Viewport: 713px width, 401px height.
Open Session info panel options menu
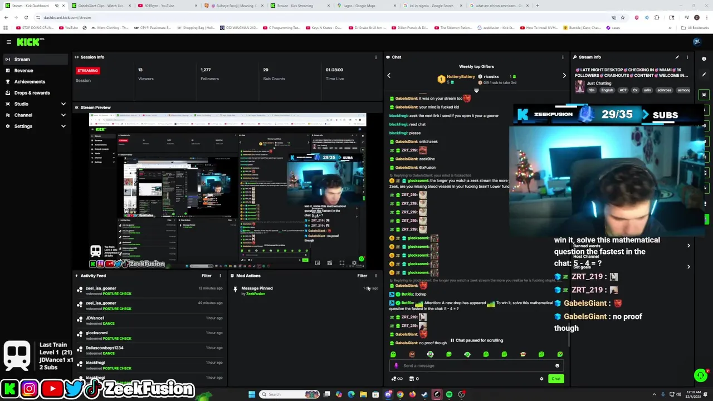(375, 57)
